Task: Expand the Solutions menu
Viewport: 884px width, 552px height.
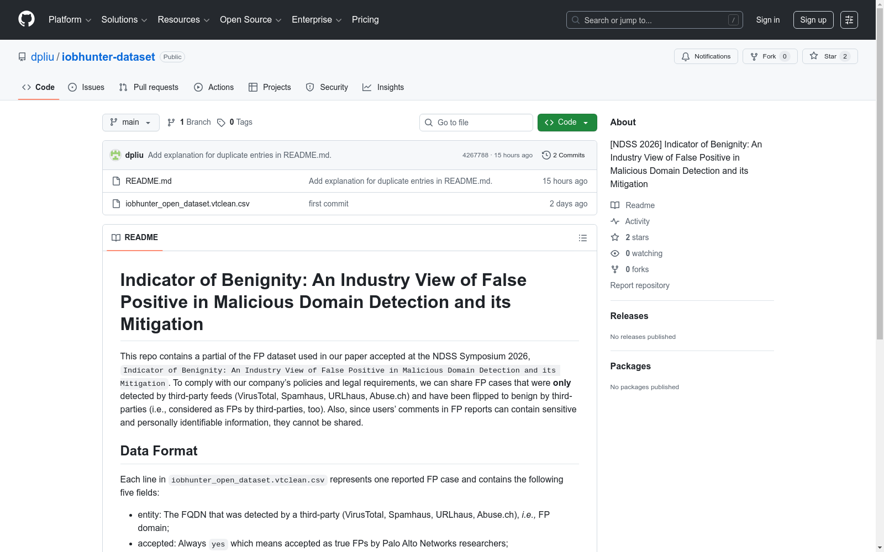Action: 124,20
